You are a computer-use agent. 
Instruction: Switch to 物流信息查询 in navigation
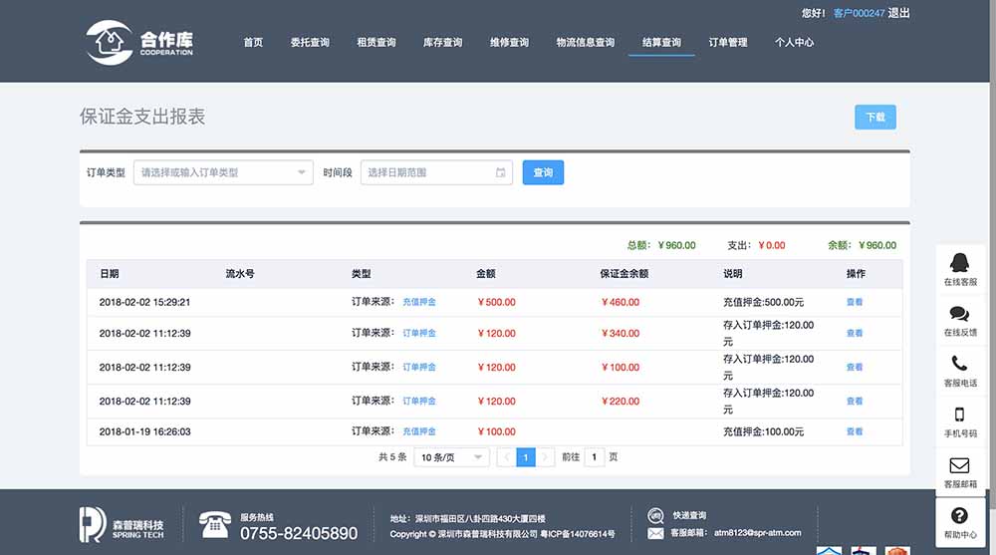click(586, 43)
